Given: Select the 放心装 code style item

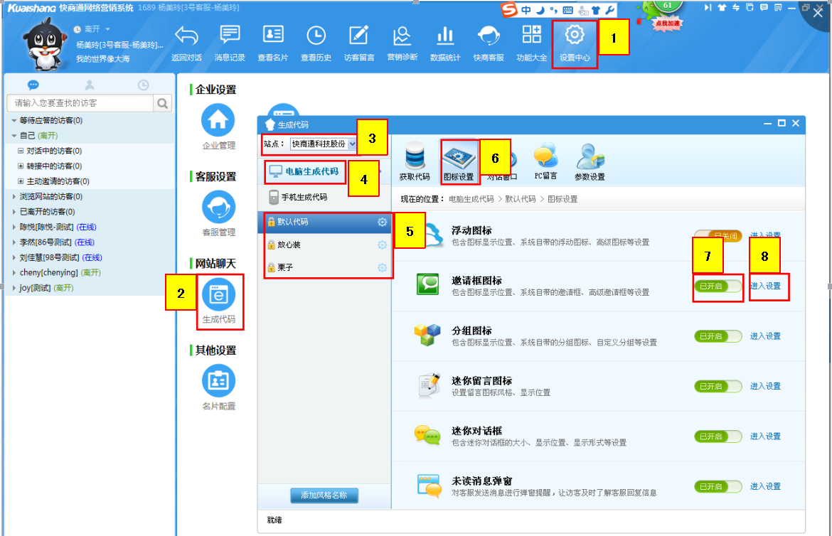Looking at the screenshot, I should [x=289, y=245].
